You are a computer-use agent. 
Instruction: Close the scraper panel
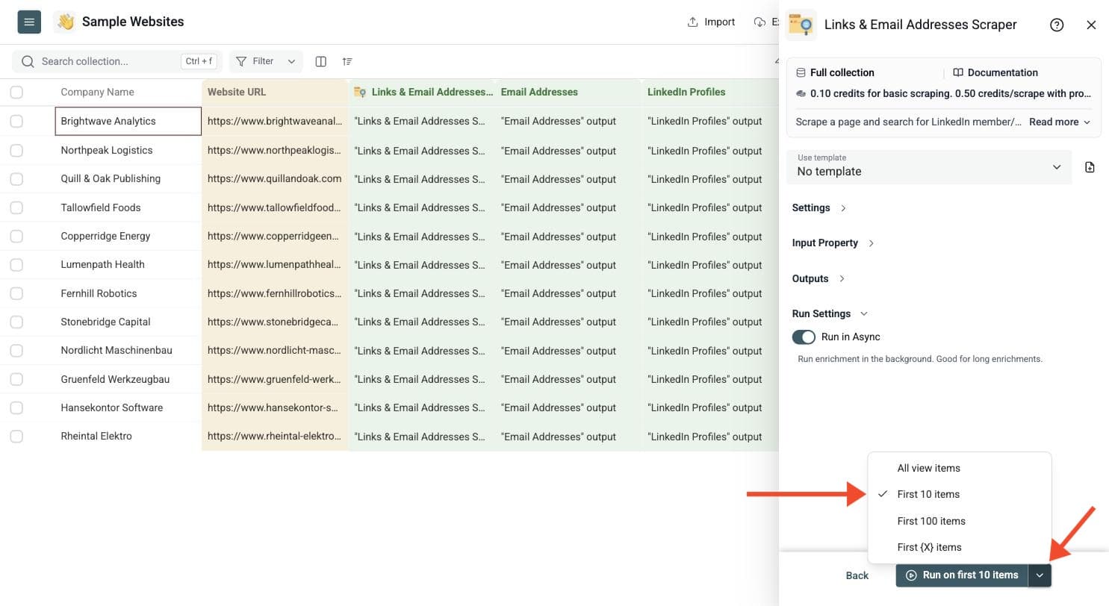(x=1091, y=25)
